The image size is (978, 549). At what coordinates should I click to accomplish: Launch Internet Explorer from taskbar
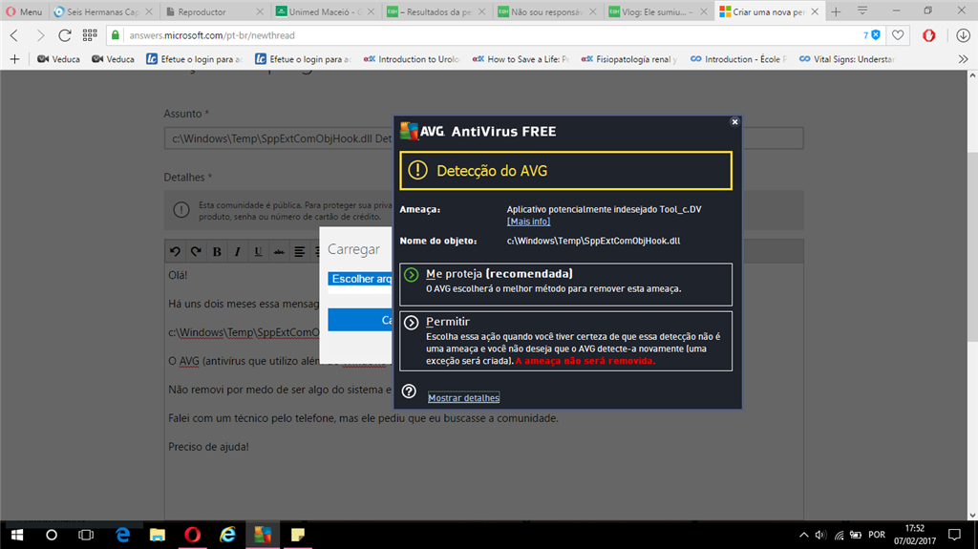[227, 536]
